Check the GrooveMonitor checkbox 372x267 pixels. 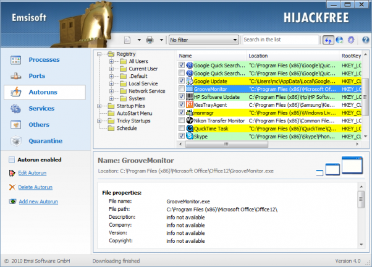pos(182,88)
